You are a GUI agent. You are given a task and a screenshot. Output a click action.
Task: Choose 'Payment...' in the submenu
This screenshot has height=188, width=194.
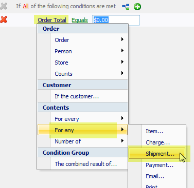157,165
